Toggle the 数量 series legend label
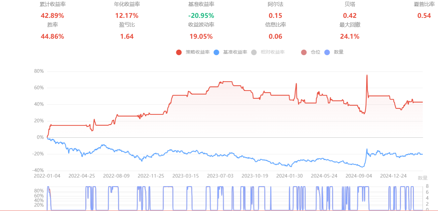438x211 pixels. (338, 52)
